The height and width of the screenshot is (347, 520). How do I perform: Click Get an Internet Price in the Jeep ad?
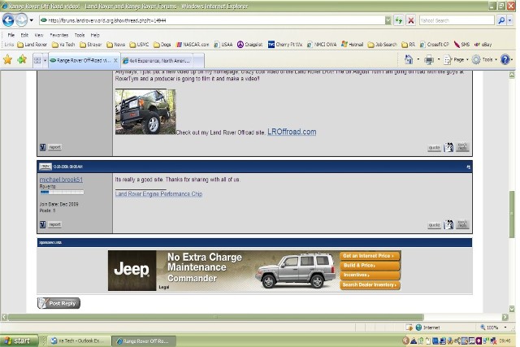pos(370,256)
